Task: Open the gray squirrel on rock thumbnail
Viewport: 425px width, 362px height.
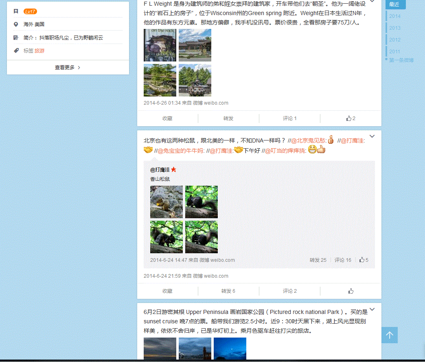Action: [x=166, y=202]
